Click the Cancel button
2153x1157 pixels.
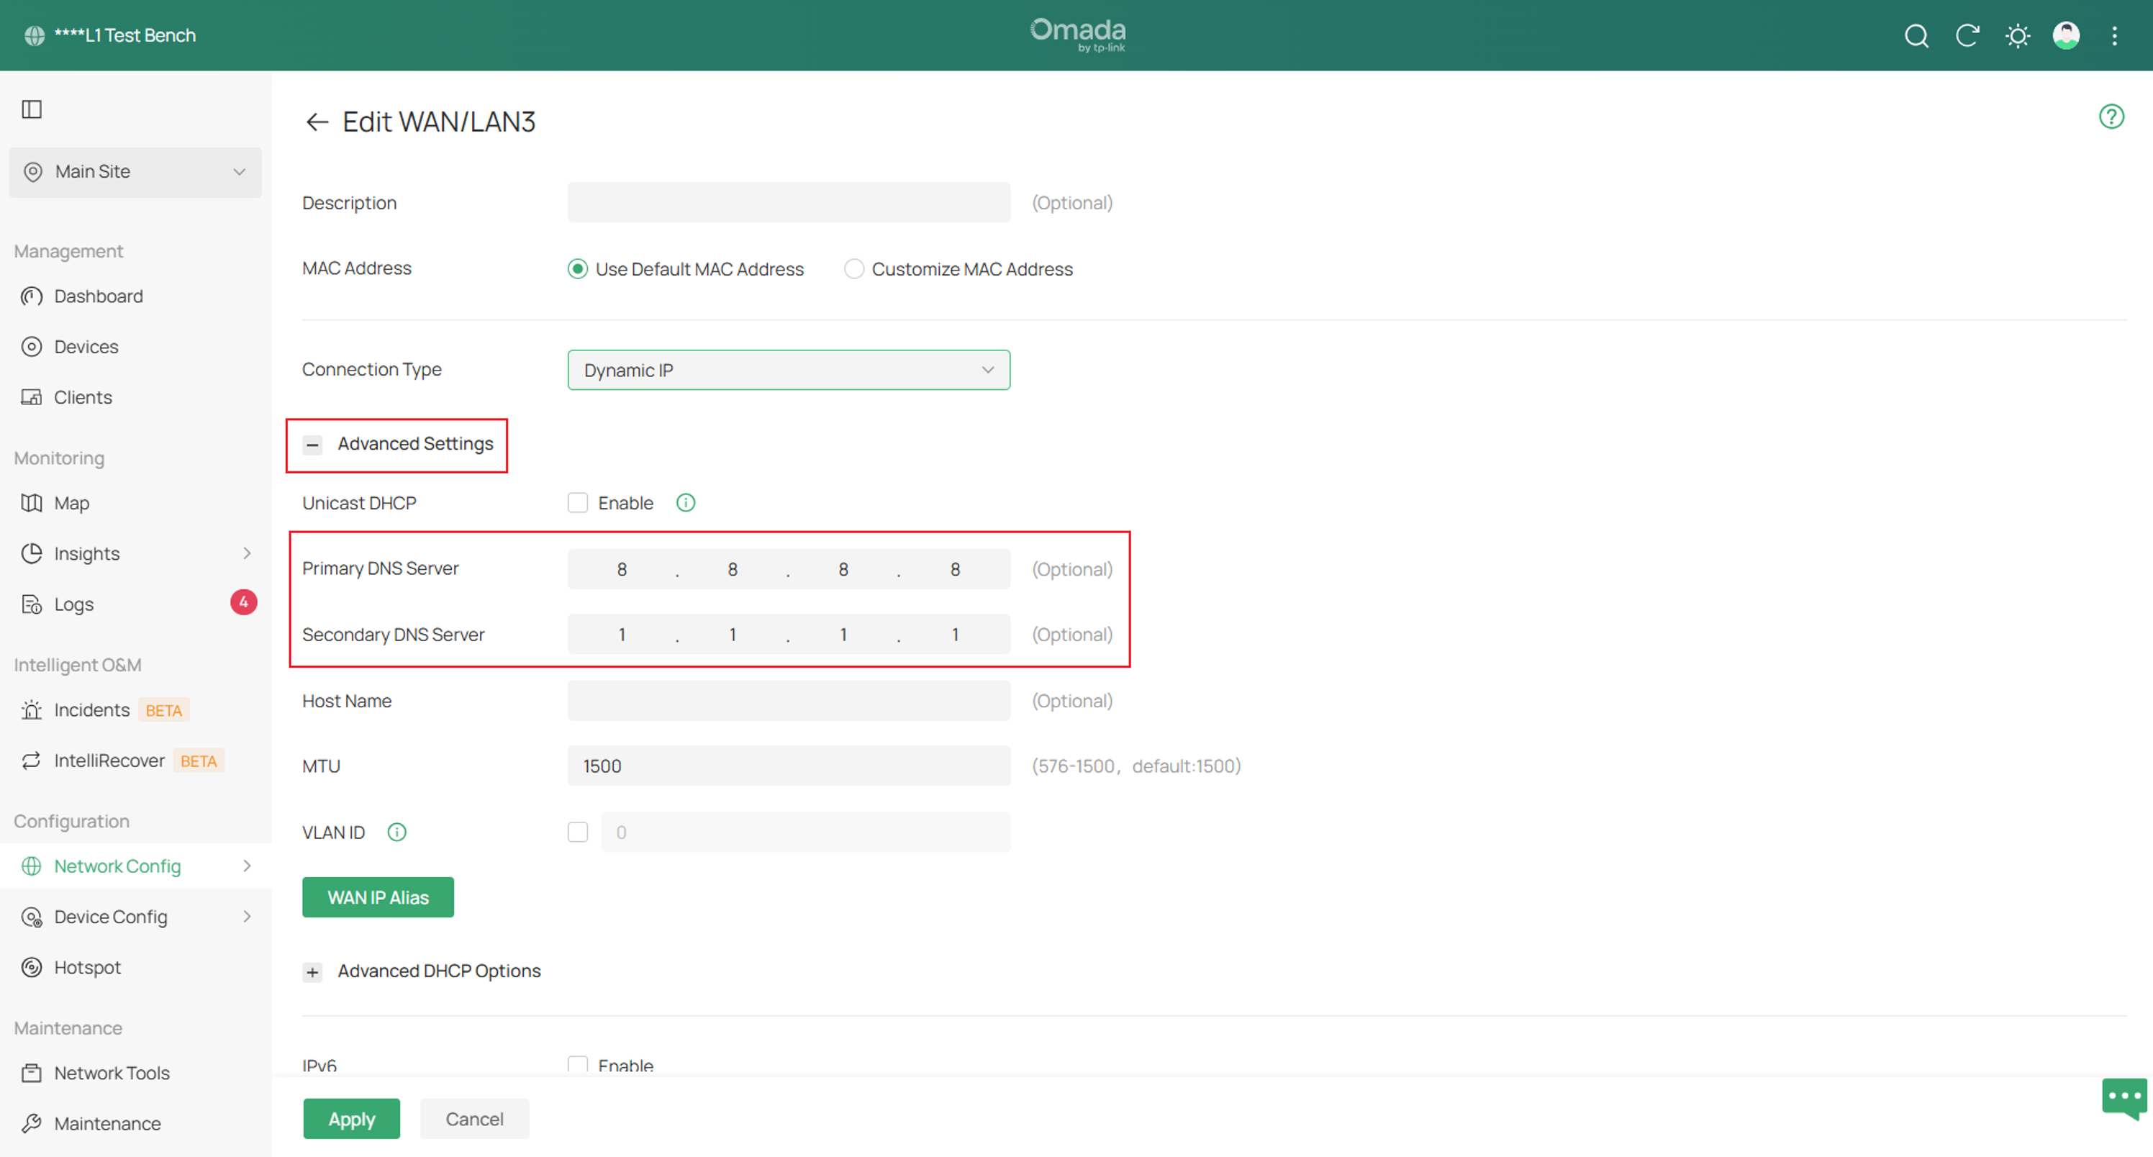click(474, 1119)
